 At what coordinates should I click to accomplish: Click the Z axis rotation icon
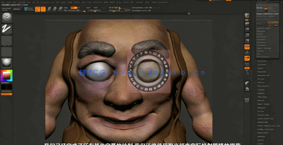[x=248, y=73]
